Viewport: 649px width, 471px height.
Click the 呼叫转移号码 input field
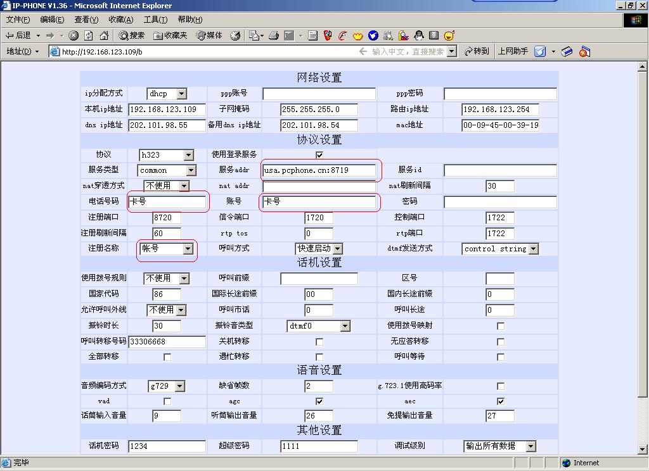(x=167, y=342)
